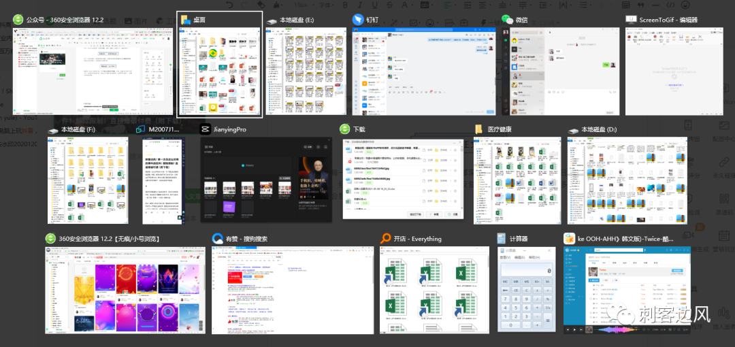Screen dimensions: 735x347
Task: Switch to 有赞 - 搜狗搜索 window preview
Action: 293,291
